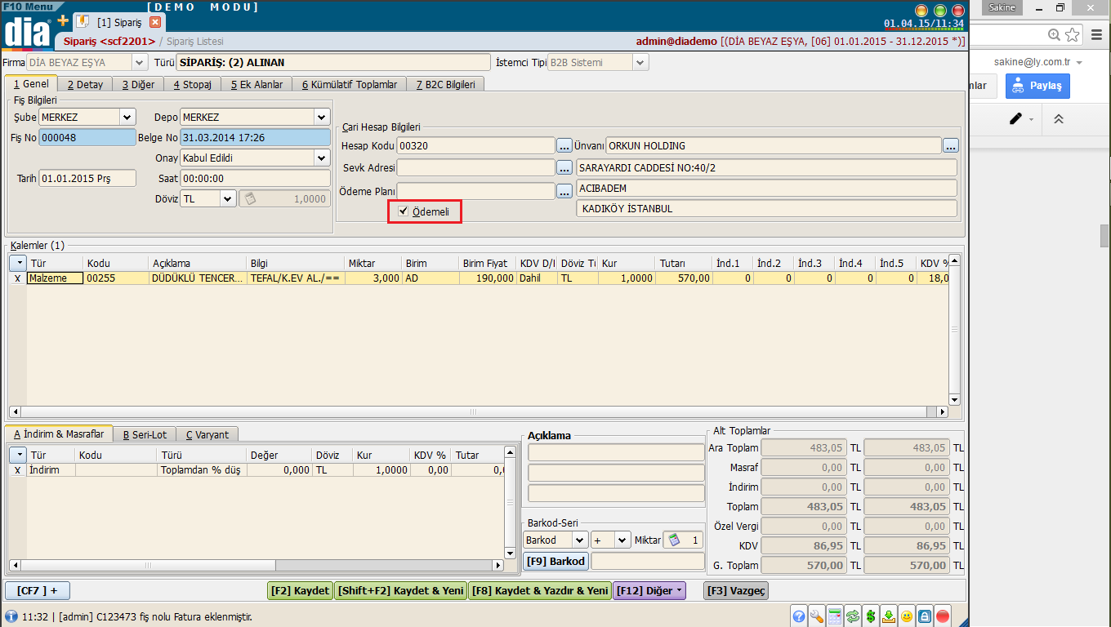Close the [1] Sipariş tab
The width and height of the screenshot is (1111, 627).
pyautogui.click(x=155, y=22)
